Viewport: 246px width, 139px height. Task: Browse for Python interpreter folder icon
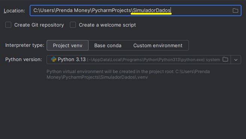click(225, 59)
